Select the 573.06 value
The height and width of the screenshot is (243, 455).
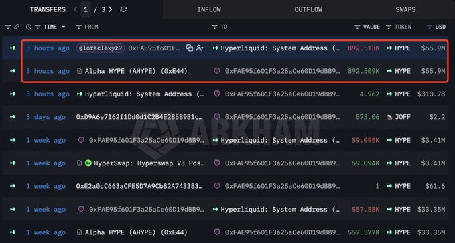click(367, 117)
